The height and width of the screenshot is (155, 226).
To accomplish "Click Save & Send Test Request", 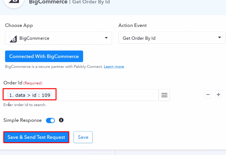I will [x=36, y=137].
